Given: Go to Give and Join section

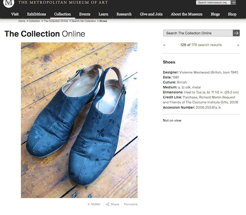Looking at the screenshot, I should (151, 14).
